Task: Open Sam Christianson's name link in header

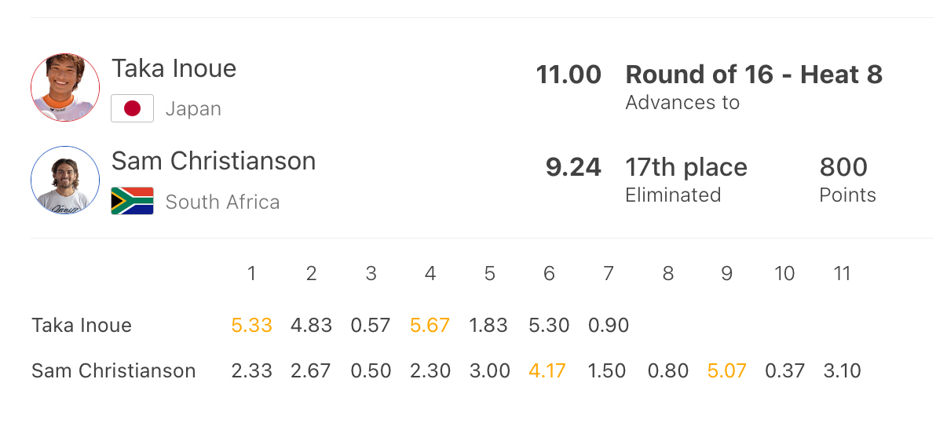Action: tap(214, 161)
